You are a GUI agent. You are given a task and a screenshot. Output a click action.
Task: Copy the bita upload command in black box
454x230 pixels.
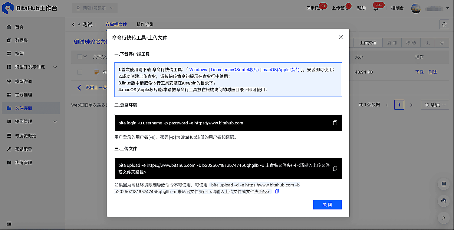(x=335, y=169)
